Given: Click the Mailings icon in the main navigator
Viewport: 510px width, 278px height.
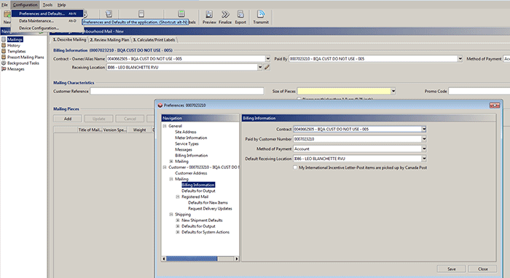Looking at the screenshot, I should [x=4, y=39].
